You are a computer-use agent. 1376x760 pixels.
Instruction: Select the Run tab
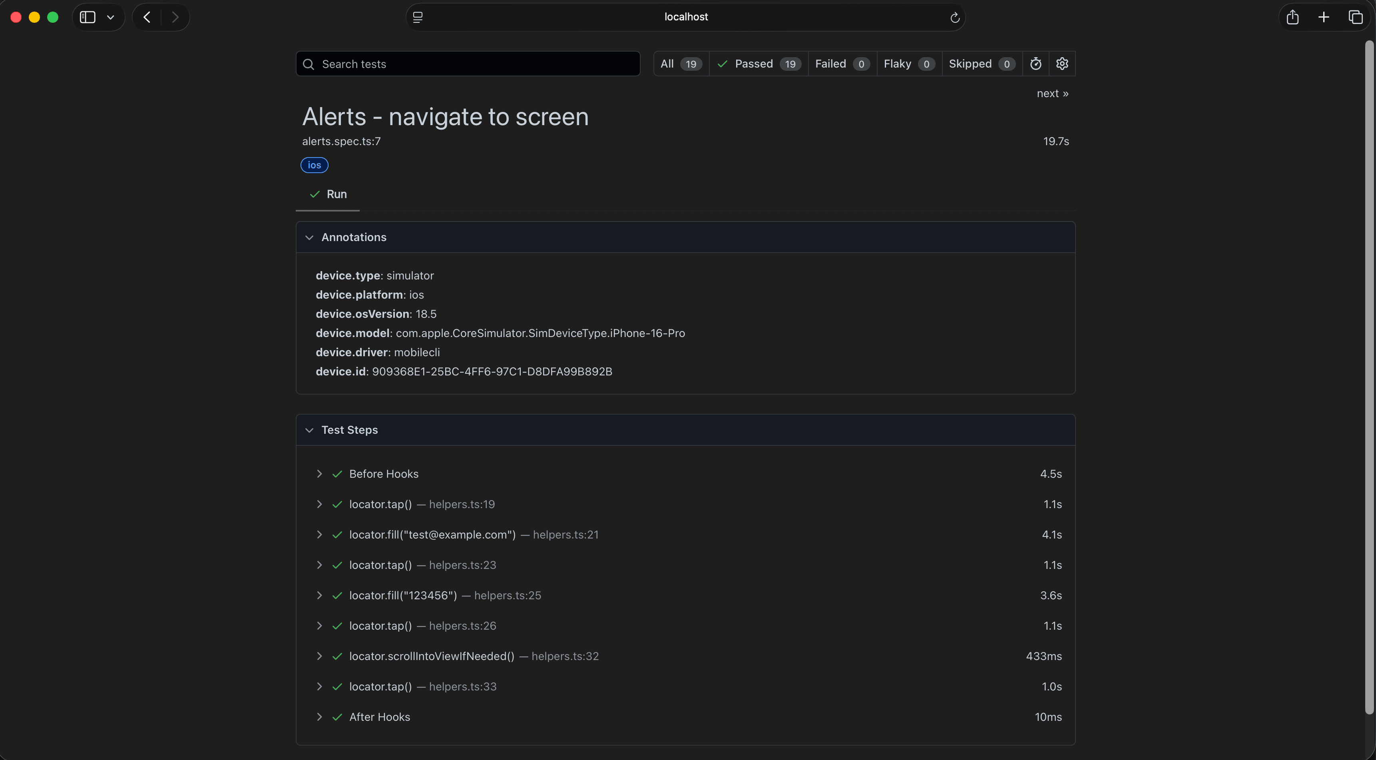pyautogui.click(x=328, y=195)
